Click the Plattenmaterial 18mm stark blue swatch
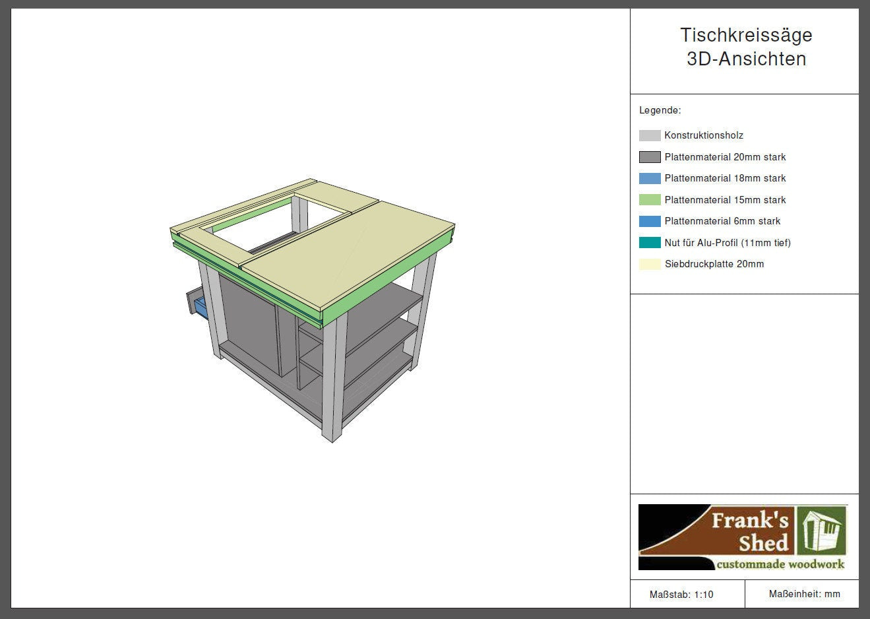The image size is (870, 619). pos(649,178)
